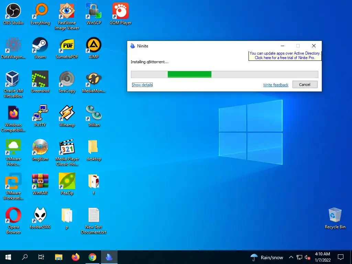Select the WinSCP desktop shortcut
The width and height of the screenshot is (352, 264).
pos(94,14)
